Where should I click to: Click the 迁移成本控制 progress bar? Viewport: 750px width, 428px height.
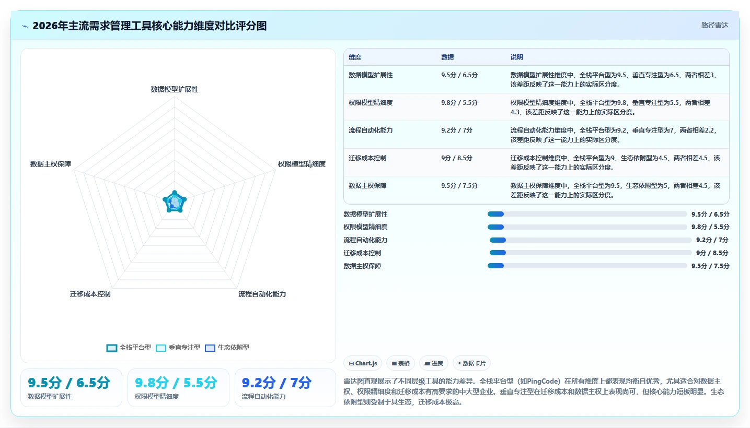coord(591,253)
